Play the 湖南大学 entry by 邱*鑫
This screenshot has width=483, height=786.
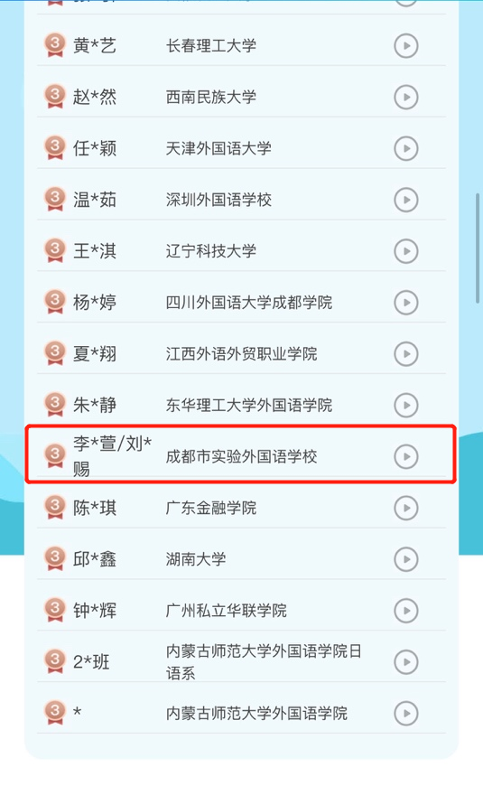[406, 559]
